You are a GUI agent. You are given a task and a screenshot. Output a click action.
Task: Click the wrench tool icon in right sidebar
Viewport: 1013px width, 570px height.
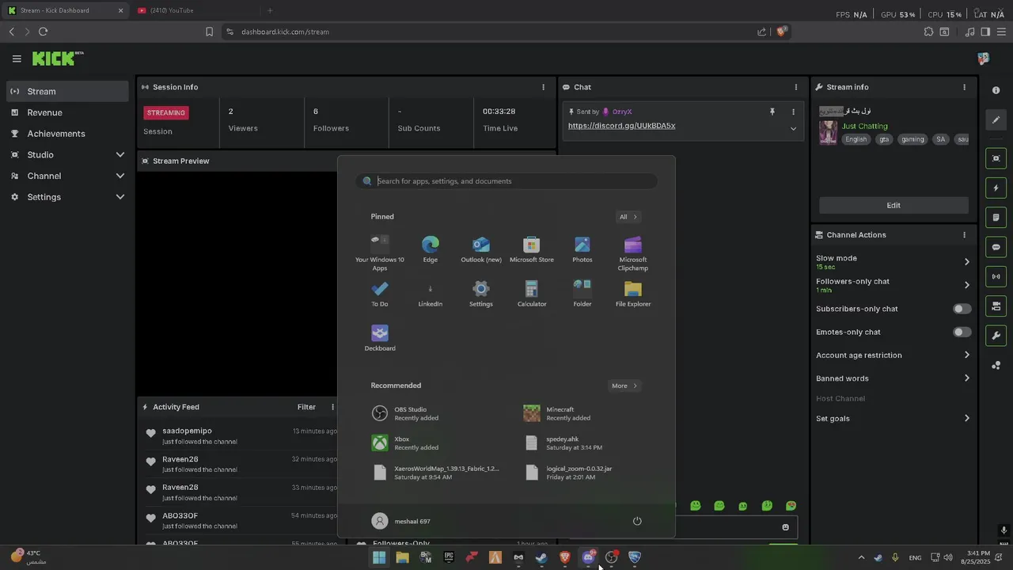coord(996,336)
